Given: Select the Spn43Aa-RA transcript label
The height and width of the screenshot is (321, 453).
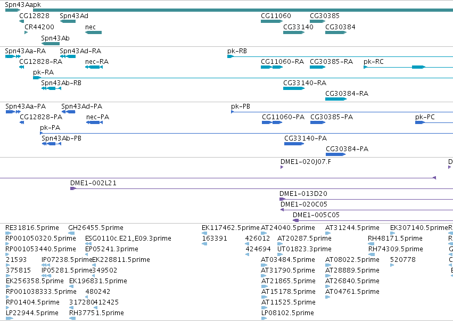Looking at the screenshot, I should 26,51.
